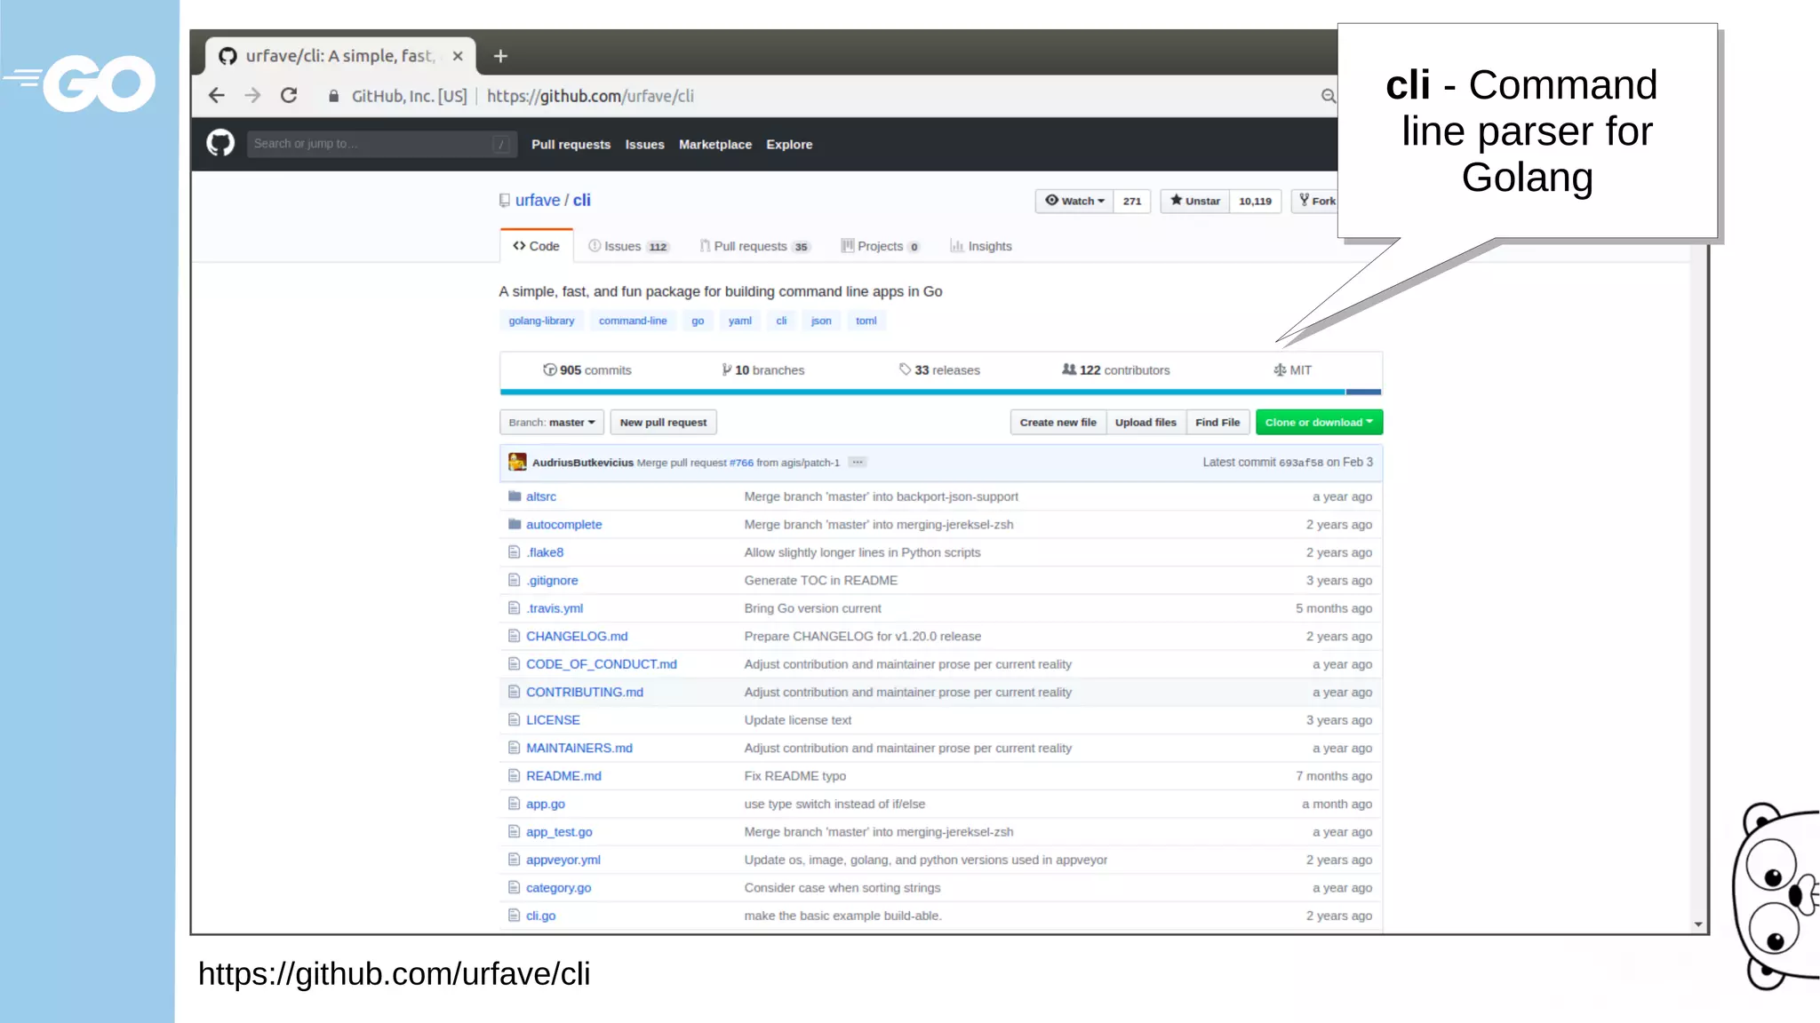Click the browser back arrow

(217, 95)
